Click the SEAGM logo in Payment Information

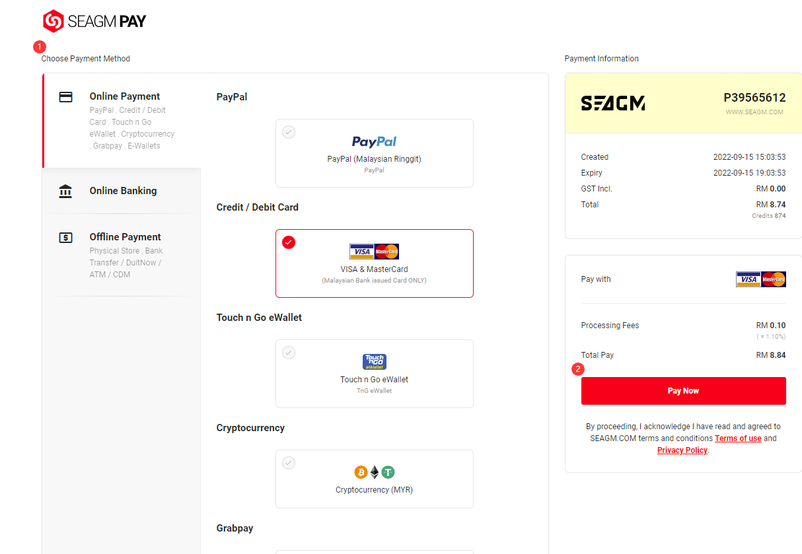(x=613, y=103)
